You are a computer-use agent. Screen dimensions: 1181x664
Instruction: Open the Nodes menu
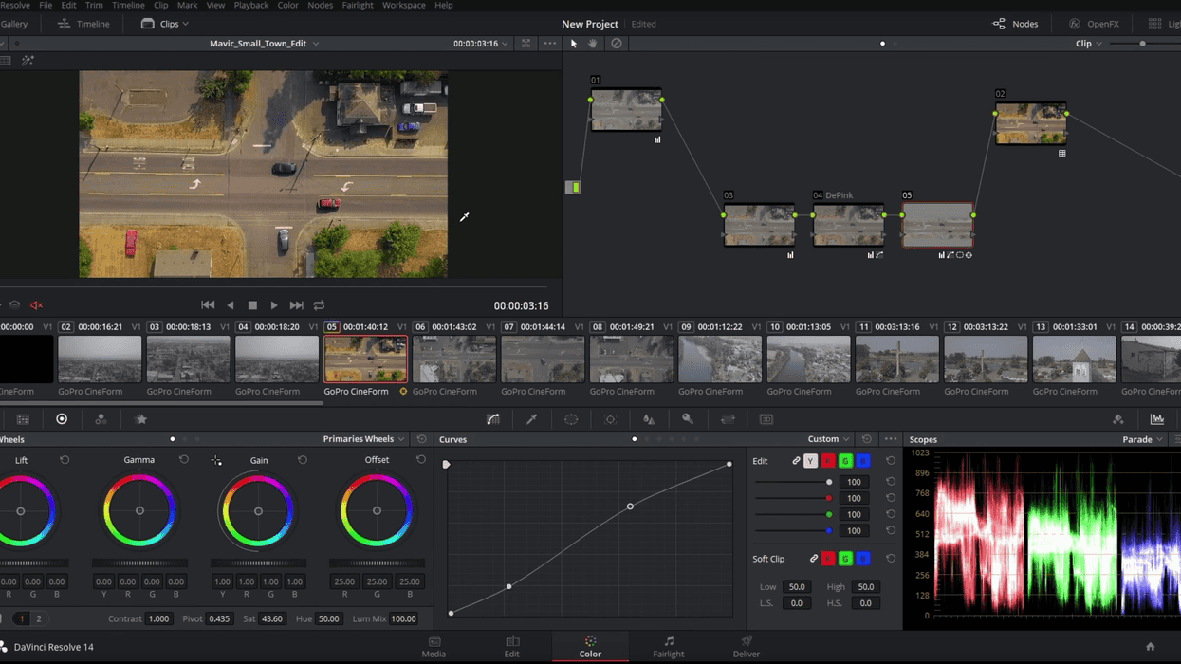[321, 6]
